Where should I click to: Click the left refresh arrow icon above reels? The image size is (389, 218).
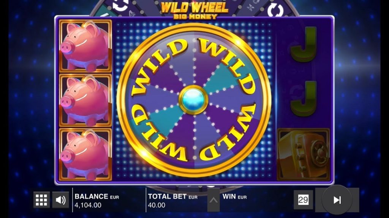click(121, 5)
